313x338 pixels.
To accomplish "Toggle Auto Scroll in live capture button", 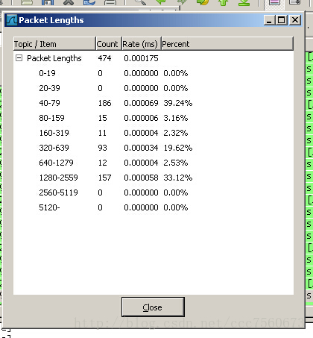I will click(x=295, y=2).
